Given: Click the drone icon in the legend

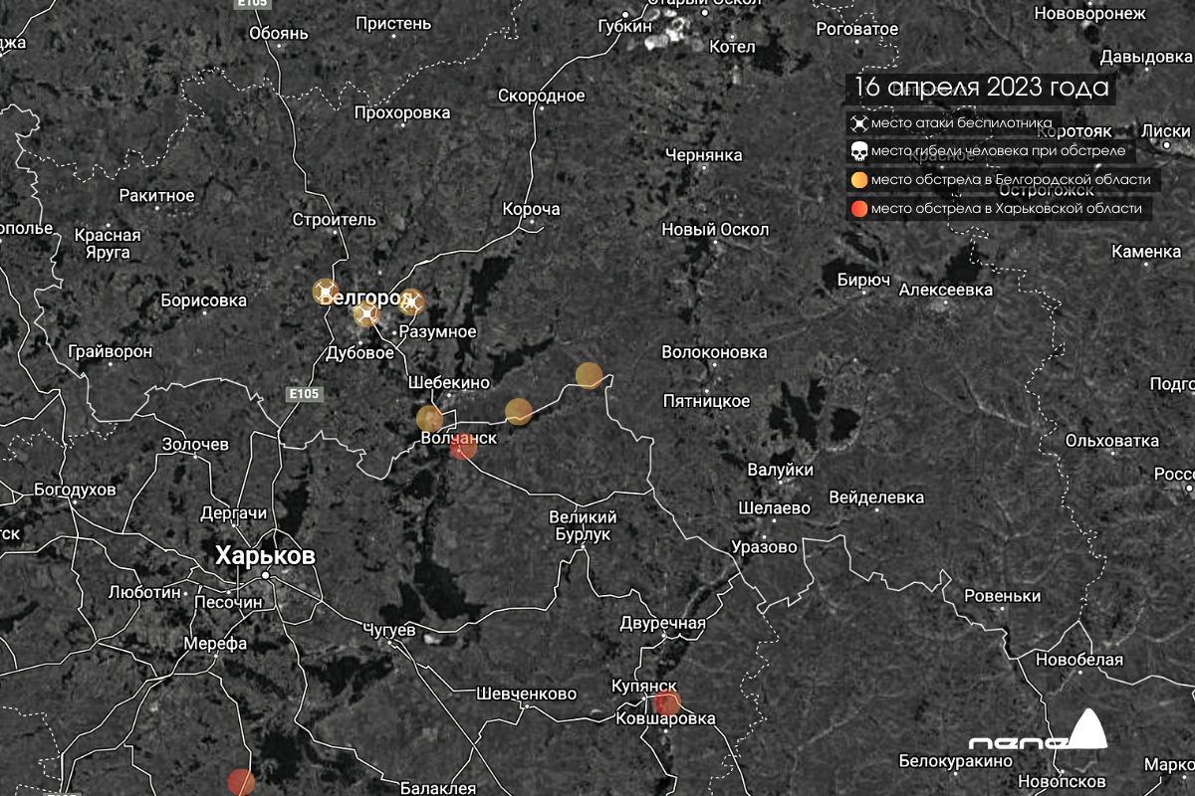Looking at the screenshot, I should click(857, 124).
